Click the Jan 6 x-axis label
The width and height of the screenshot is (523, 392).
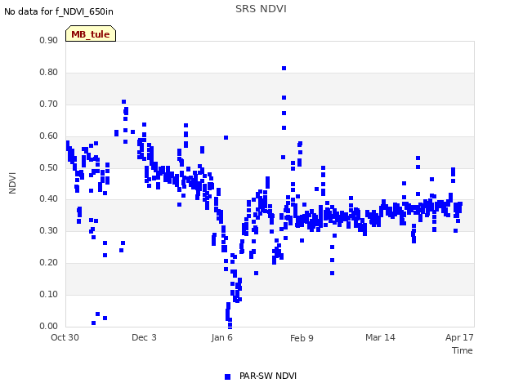[221, 337]
